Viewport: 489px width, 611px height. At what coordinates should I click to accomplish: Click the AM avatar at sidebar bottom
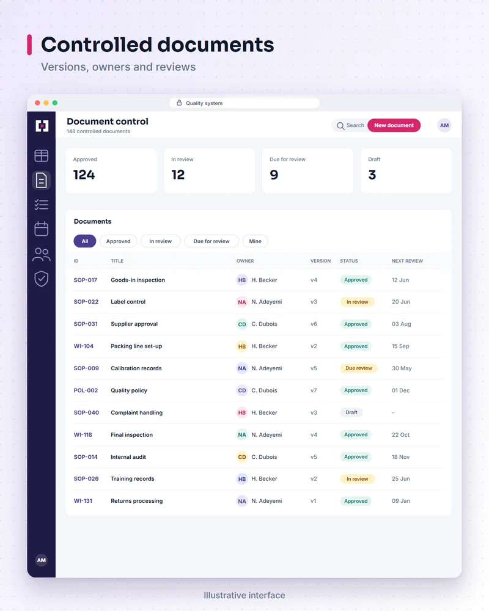pos(42,560)
